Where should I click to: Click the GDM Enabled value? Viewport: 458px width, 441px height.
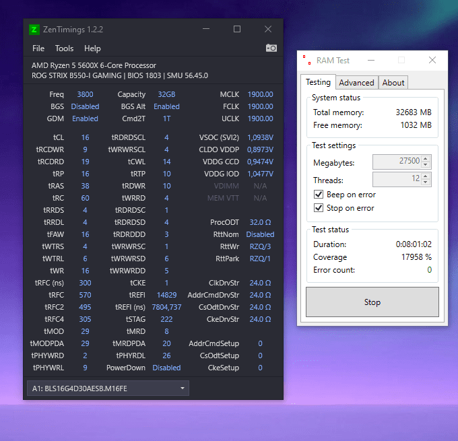tap(85, 118)
